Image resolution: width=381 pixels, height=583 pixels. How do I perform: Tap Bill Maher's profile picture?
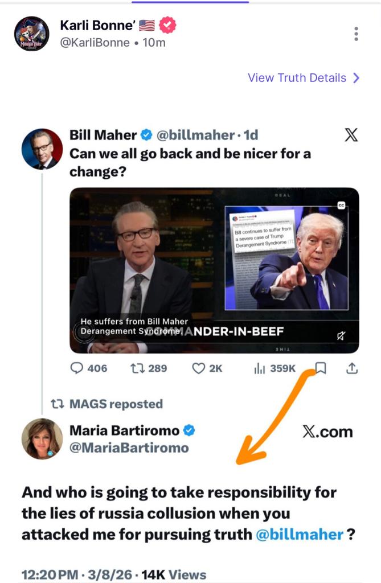coord(42,149)
